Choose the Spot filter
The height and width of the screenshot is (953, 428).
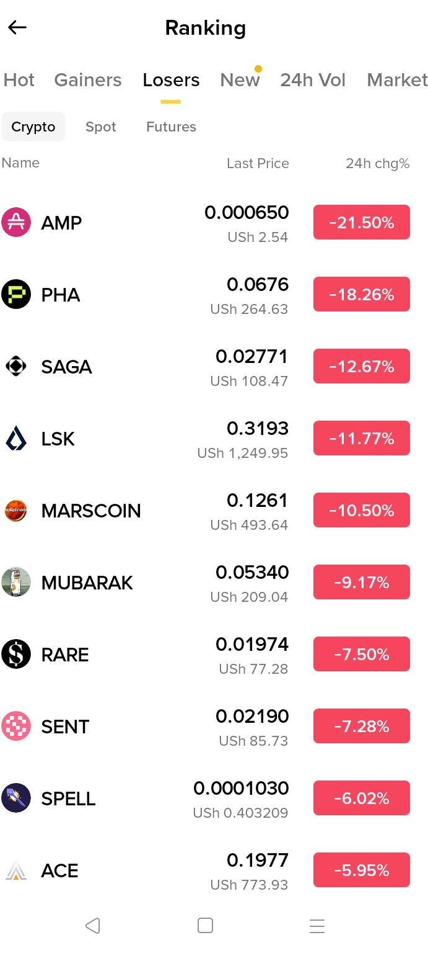(101, 127)
